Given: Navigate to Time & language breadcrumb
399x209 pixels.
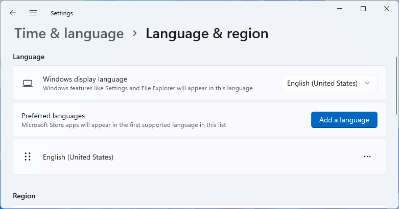Looking at the screenshot, I should tap(69, 34).
